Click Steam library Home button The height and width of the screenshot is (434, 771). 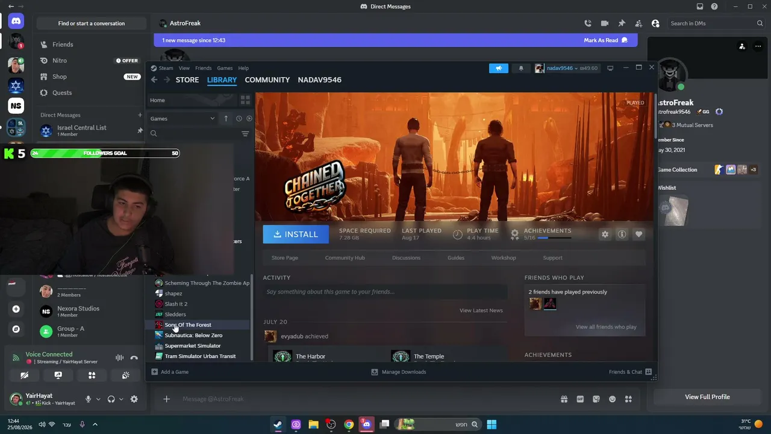click(x=192, y=100)
